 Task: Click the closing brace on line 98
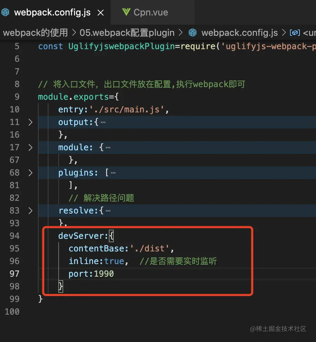point(61,287)
